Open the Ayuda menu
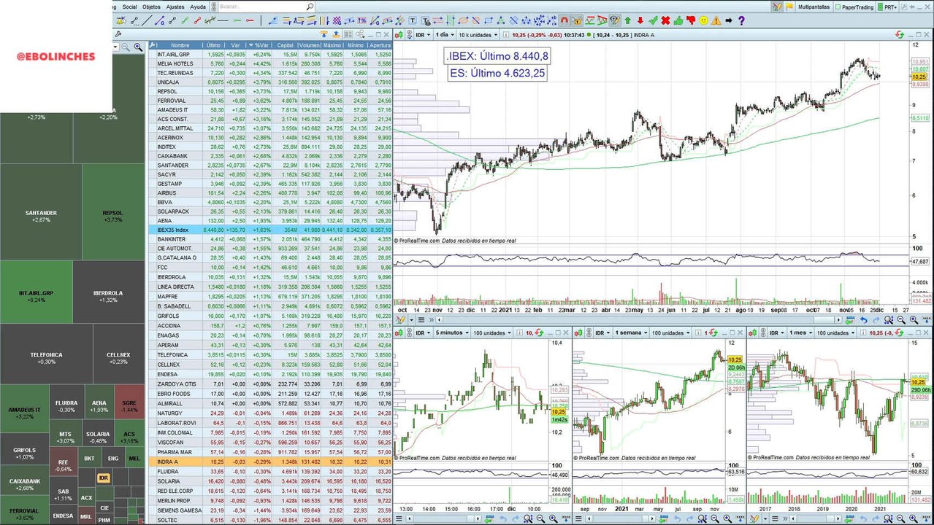 [x=198, y=6]
